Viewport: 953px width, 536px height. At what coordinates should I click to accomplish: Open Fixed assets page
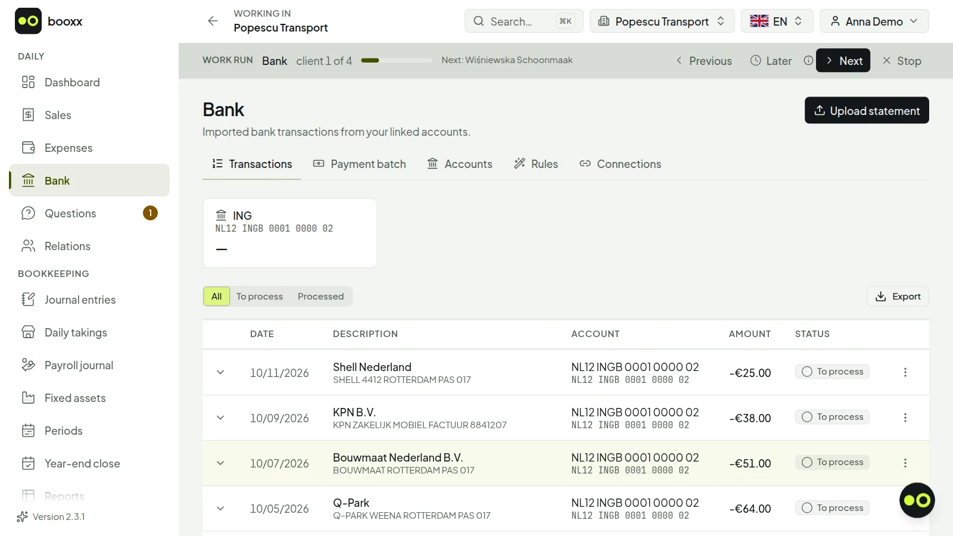pyautogui.click(x=89, y=398)
